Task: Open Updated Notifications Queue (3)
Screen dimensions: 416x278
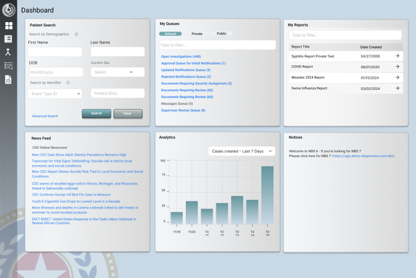Action: click(186, 70)
